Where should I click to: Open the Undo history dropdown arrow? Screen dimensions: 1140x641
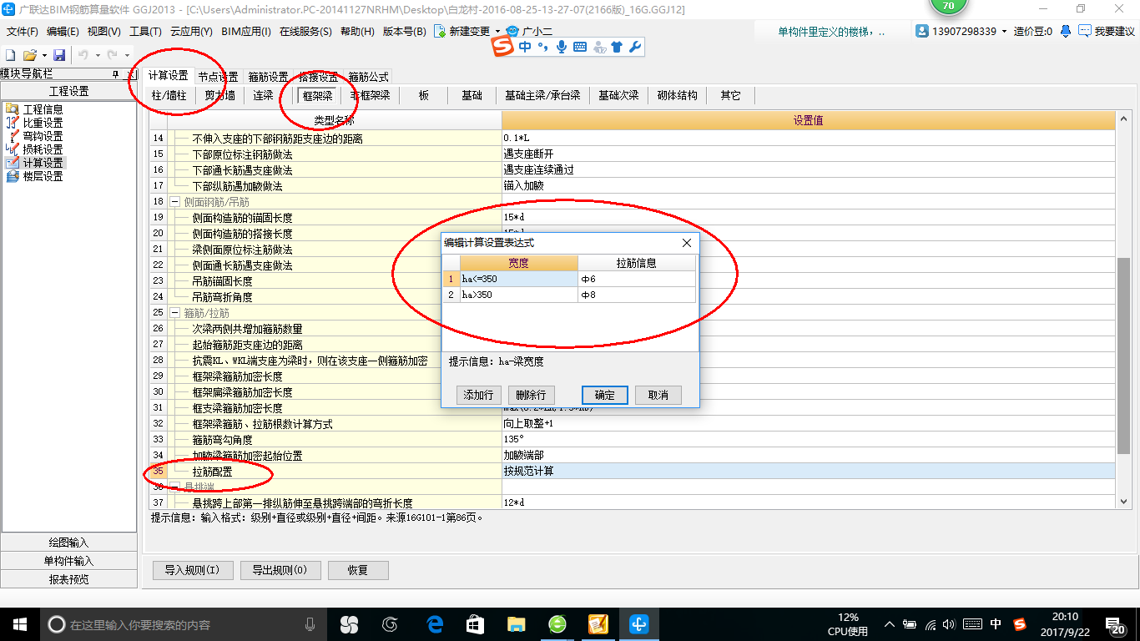click(96, 55)
